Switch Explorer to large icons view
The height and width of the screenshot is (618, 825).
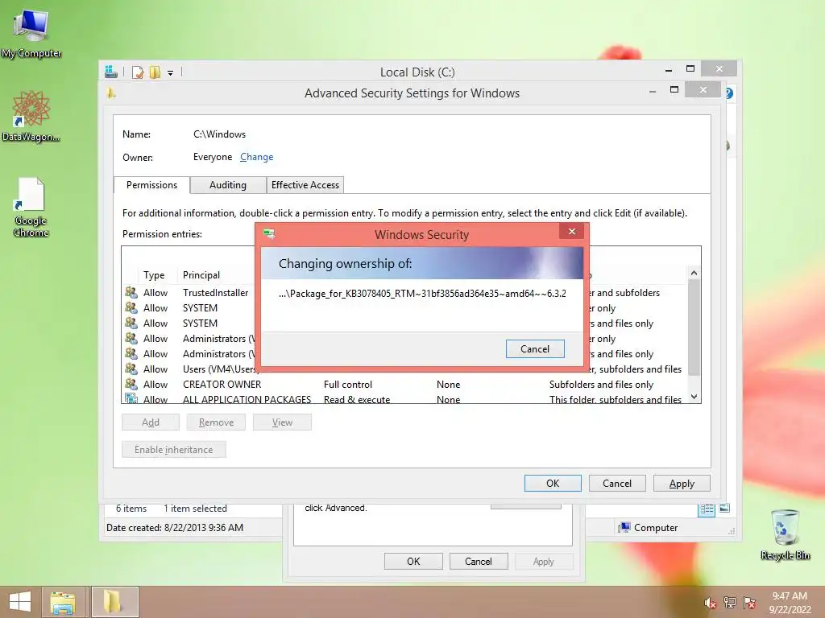click(x=724, y=509)
